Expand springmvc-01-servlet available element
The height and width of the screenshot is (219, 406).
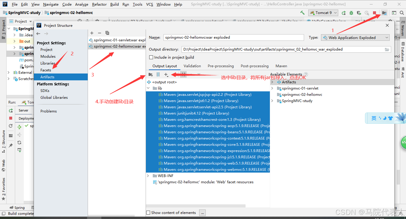click(x=272, y=88)
